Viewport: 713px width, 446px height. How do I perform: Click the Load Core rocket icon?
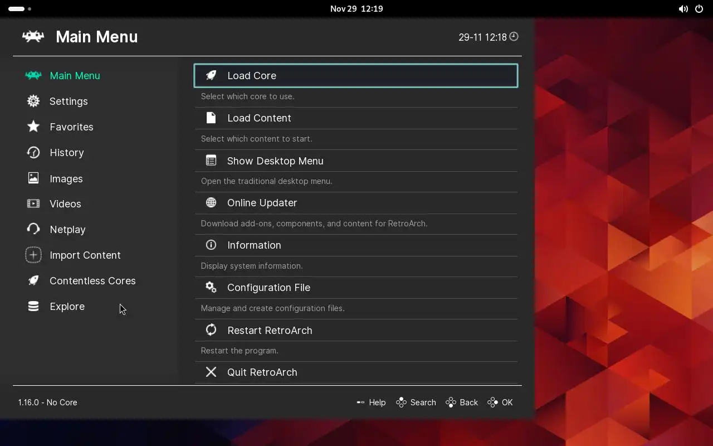[211, 75]
